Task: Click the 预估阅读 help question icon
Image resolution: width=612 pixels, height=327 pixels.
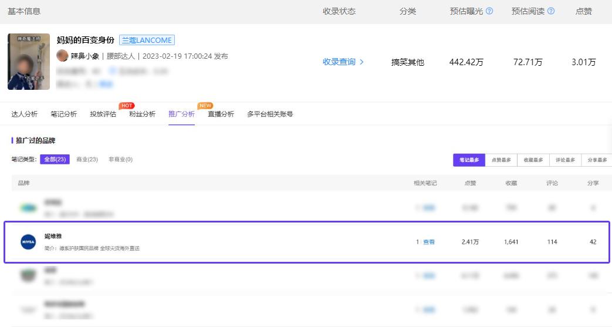Action: click(550, 11)
